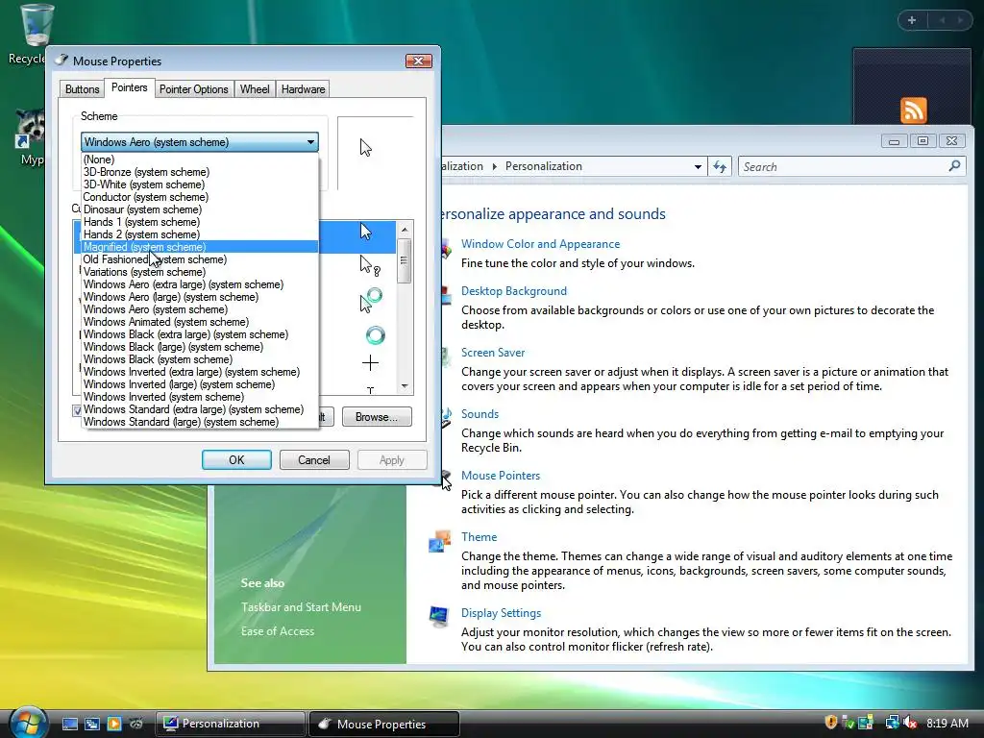Choose the Conductor pointer scheme
This screenshot has height=738, width=984.
coord(200,197)
